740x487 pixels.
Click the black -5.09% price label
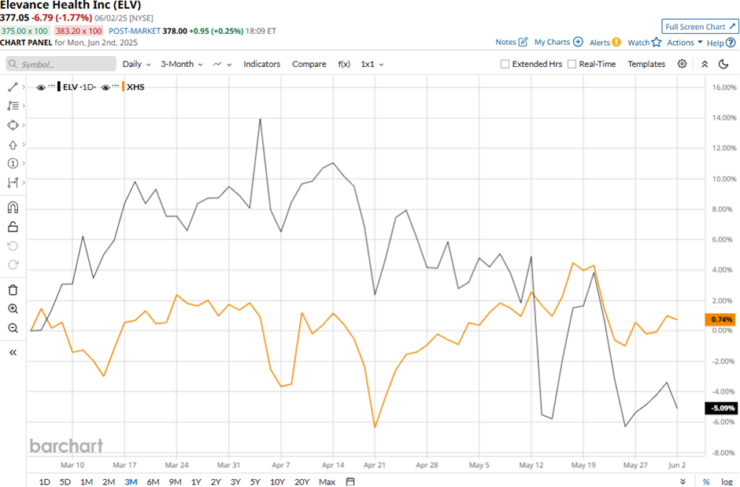point(720,408)
